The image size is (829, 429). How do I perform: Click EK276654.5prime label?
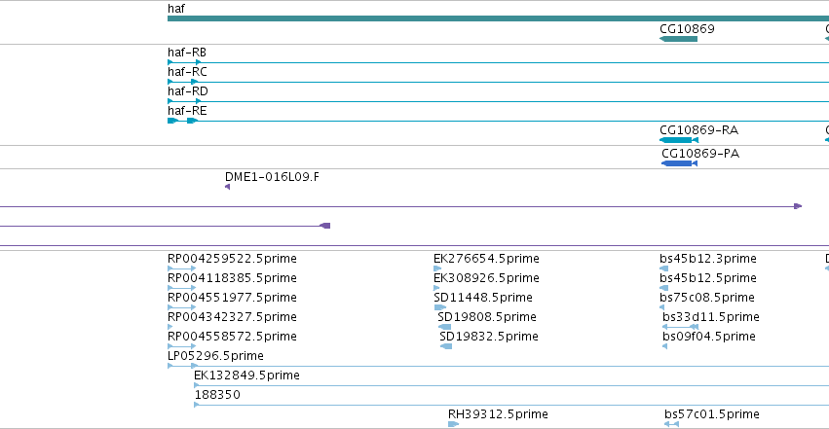(486, 259)
